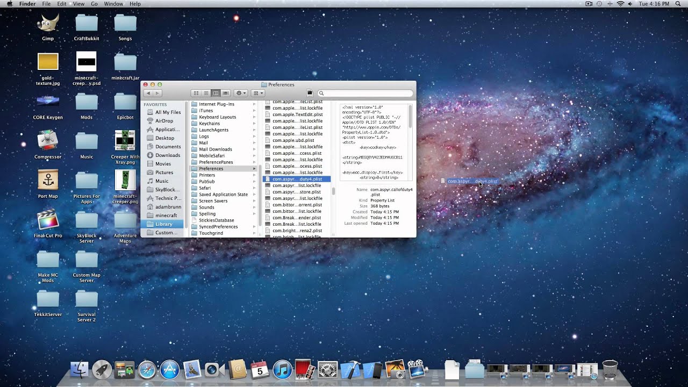
Task: Open the App Store from the Dock
Action: tap(170, 370)
